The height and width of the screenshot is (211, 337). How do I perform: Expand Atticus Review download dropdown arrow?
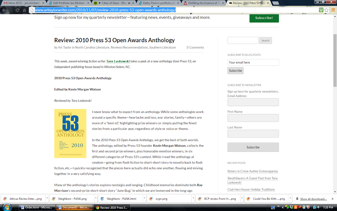point(47,198)
